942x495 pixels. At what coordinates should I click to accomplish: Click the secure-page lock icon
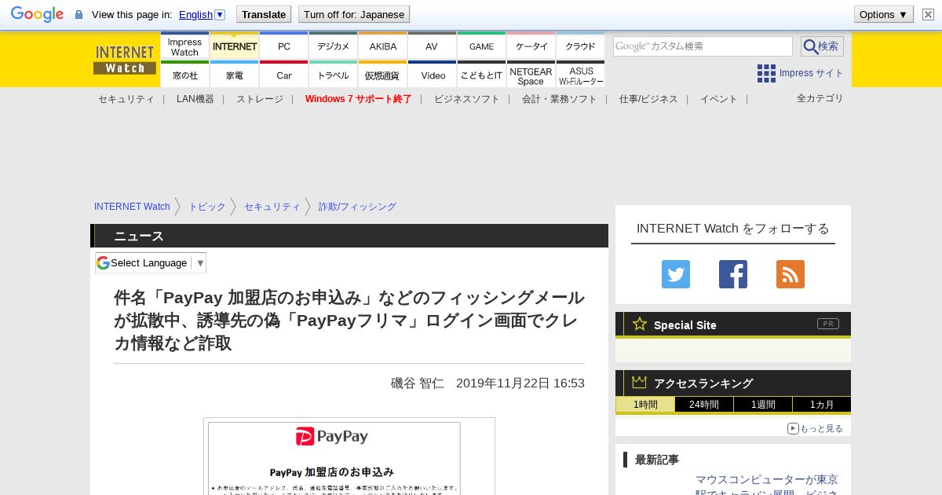pos(78,14)
